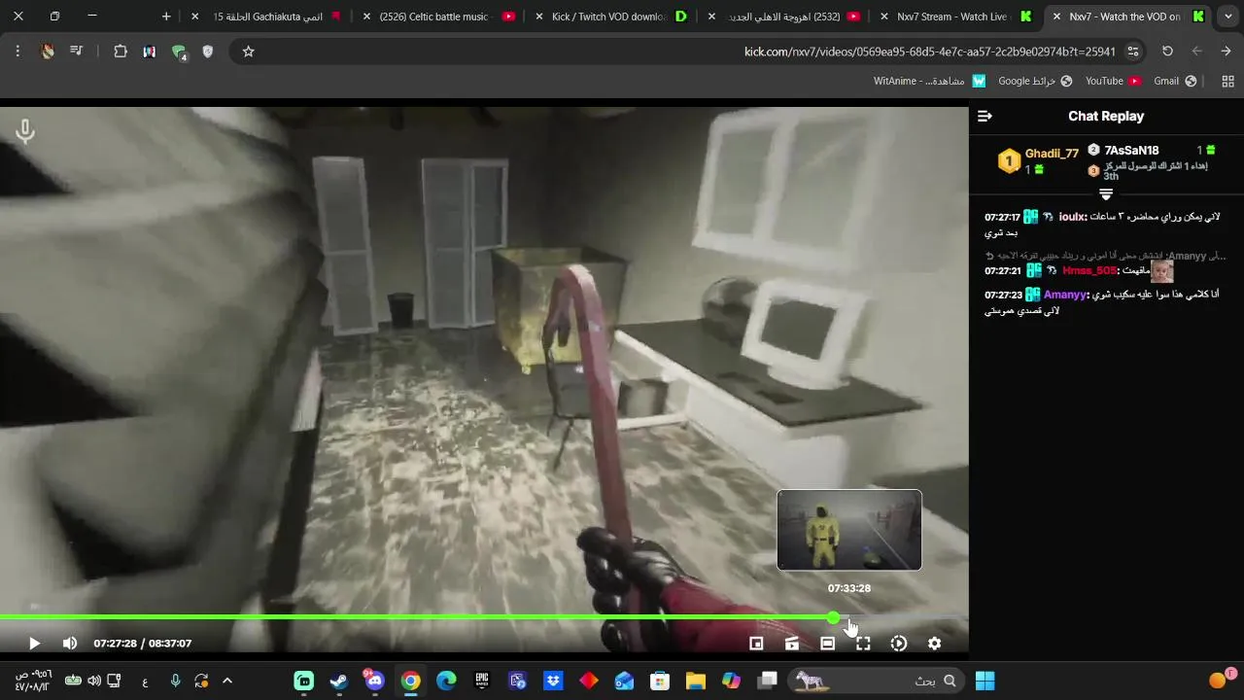Screen dimensions: 1244x700
Task: Open Discord from taskbar
Action: click(375, 681)
